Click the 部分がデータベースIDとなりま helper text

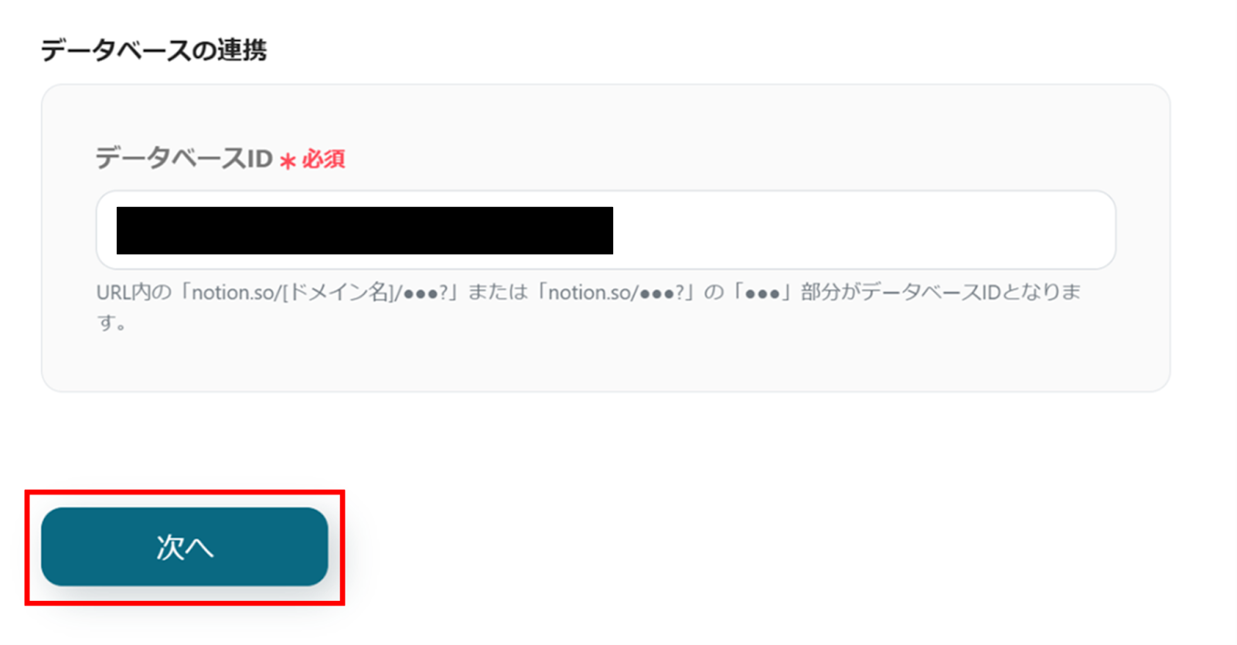(x=941, y=292)
